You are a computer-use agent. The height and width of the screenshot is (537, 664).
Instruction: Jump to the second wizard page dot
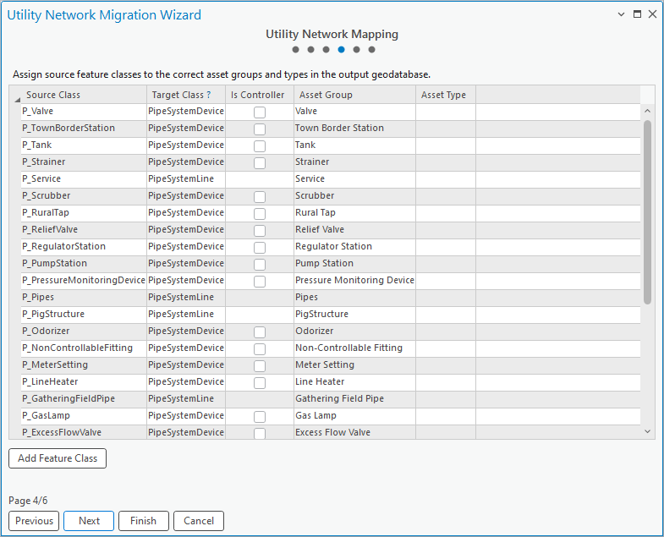[x=310, y=50]
